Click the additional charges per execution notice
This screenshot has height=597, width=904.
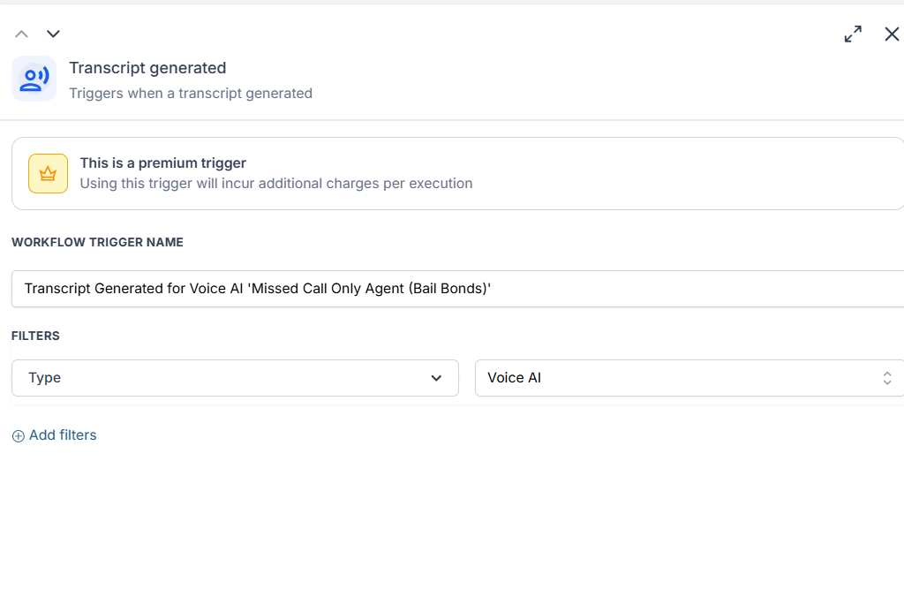(x=276, y=184)
